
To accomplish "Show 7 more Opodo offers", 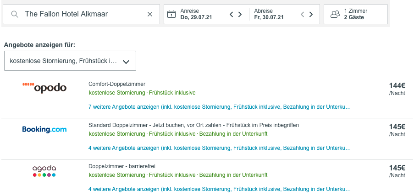I will pos(220,107).
